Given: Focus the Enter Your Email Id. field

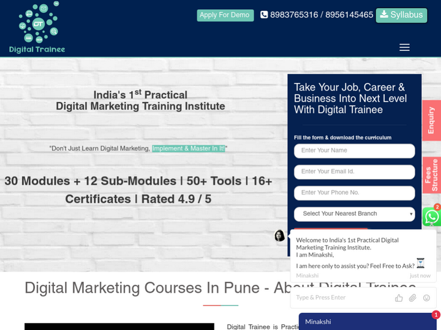Looking at the screenshot, I should coord(354,172).
